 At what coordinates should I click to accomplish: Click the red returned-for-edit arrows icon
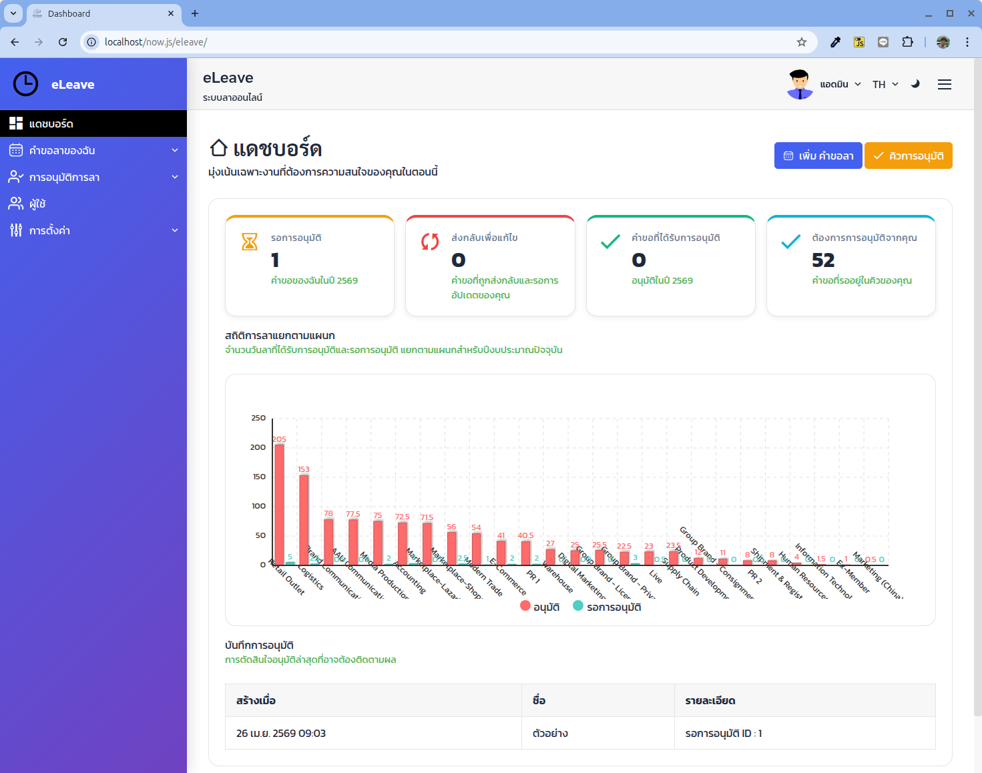(x=430, y=241)
